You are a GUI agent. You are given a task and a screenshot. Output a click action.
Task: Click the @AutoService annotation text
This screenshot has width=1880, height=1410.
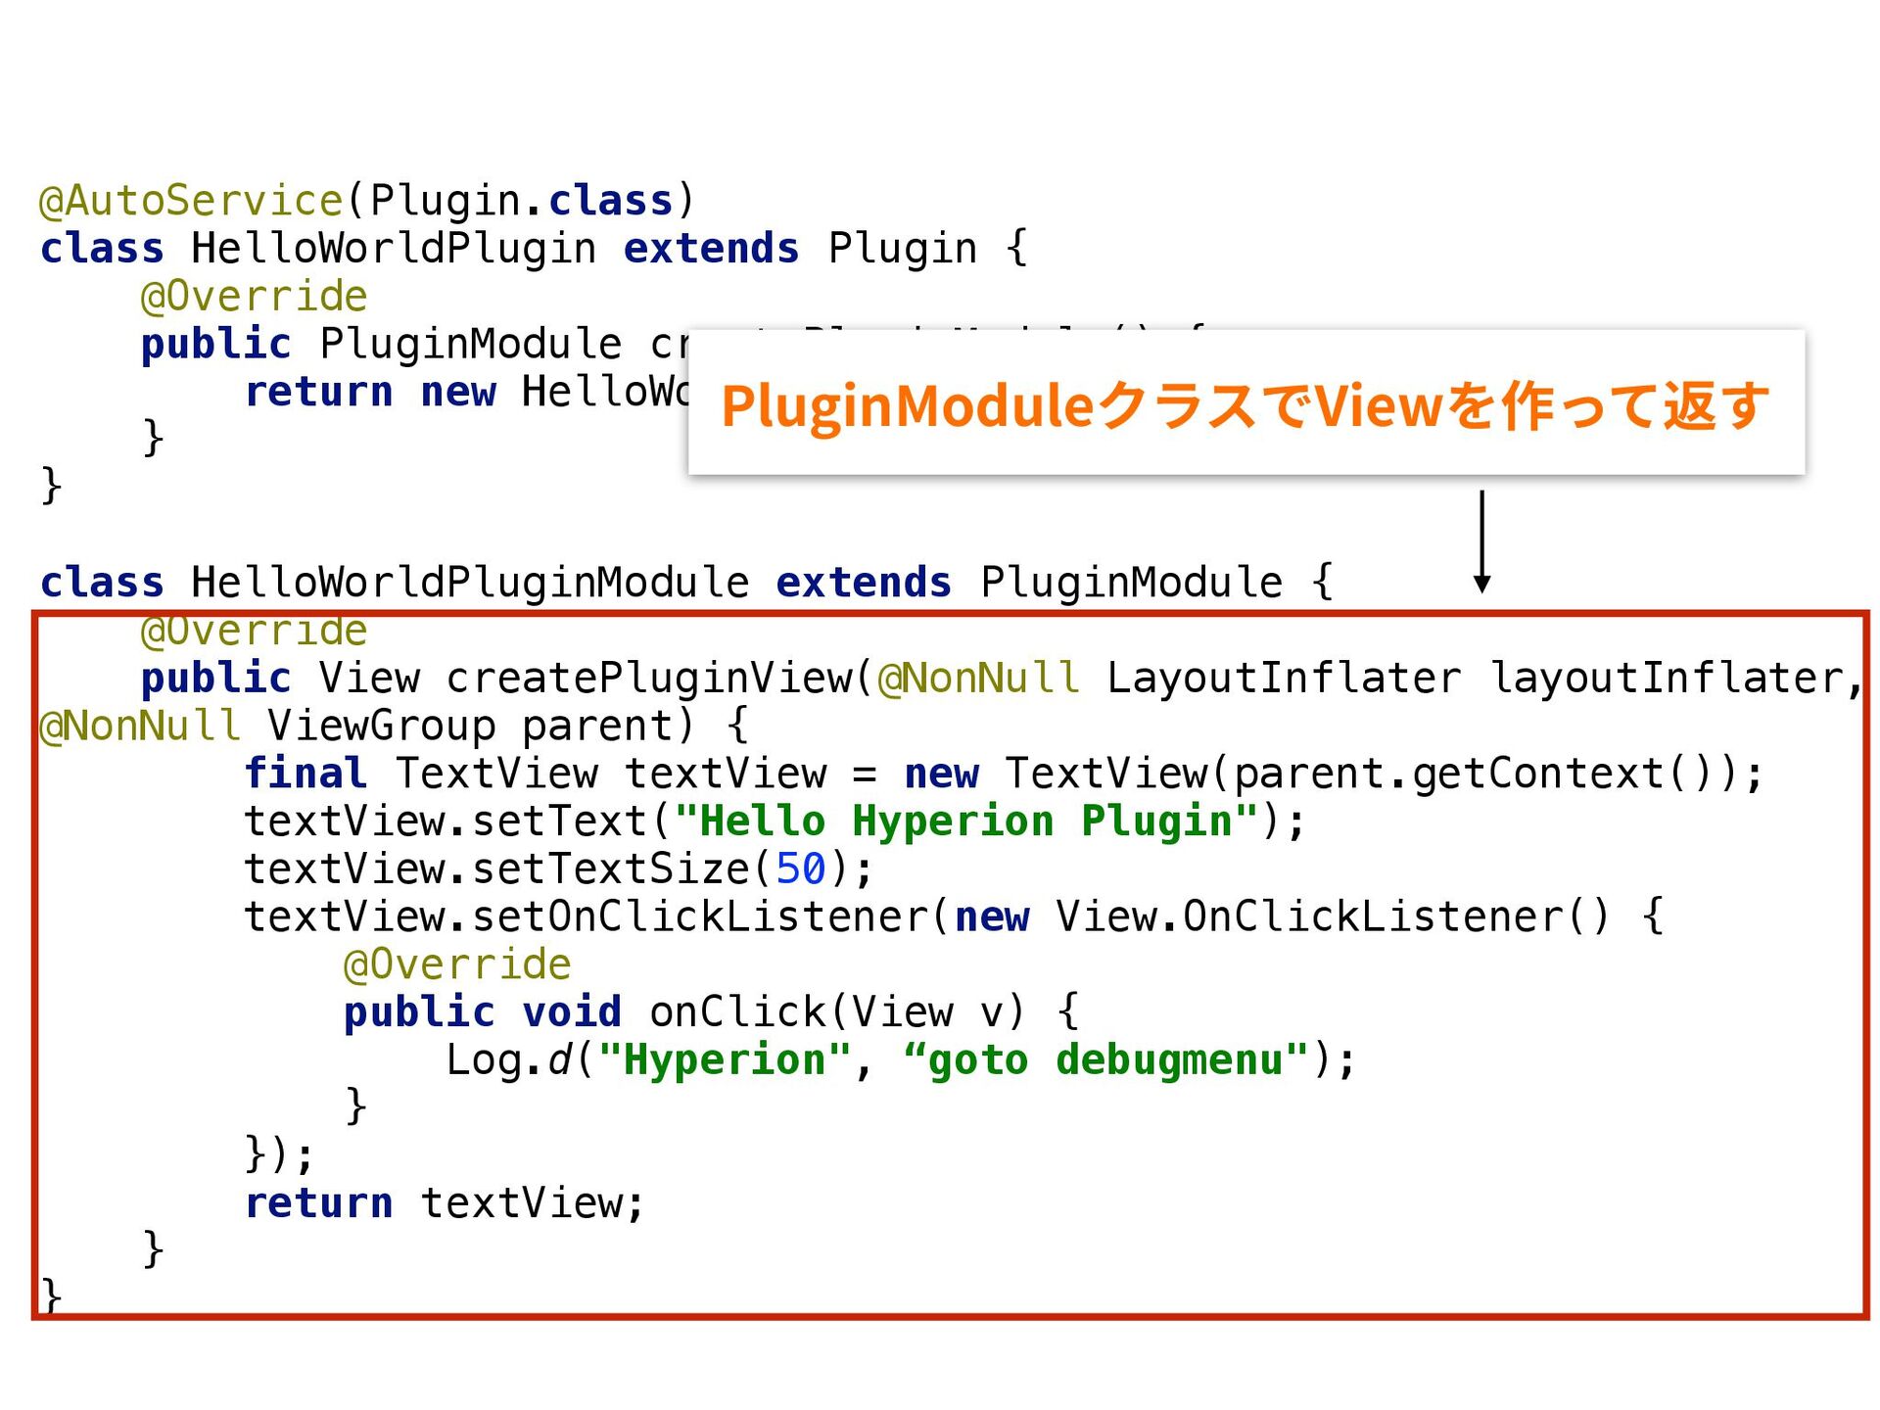point(191,201)
